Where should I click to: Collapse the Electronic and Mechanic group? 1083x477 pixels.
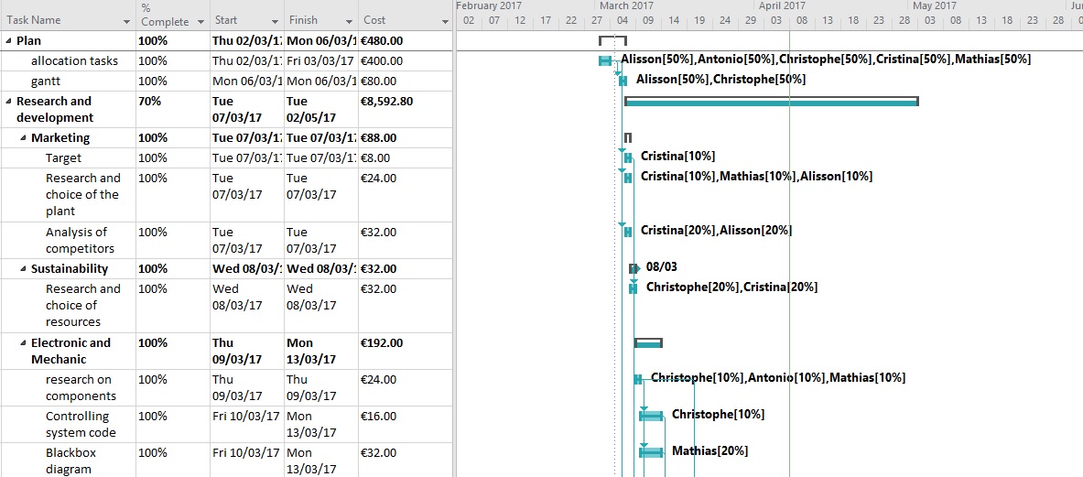tap(24, 343)
